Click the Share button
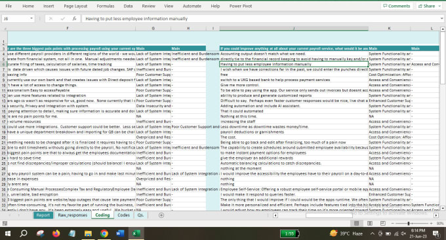The image size is (446, 240). [427, 6]
